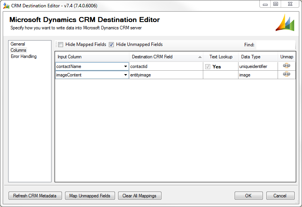
Task: Select the Columns page
Action: click(18, 50)
